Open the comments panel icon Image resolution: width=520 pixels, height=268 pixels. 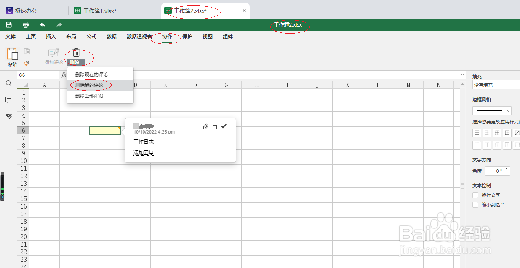click(8, 100)
